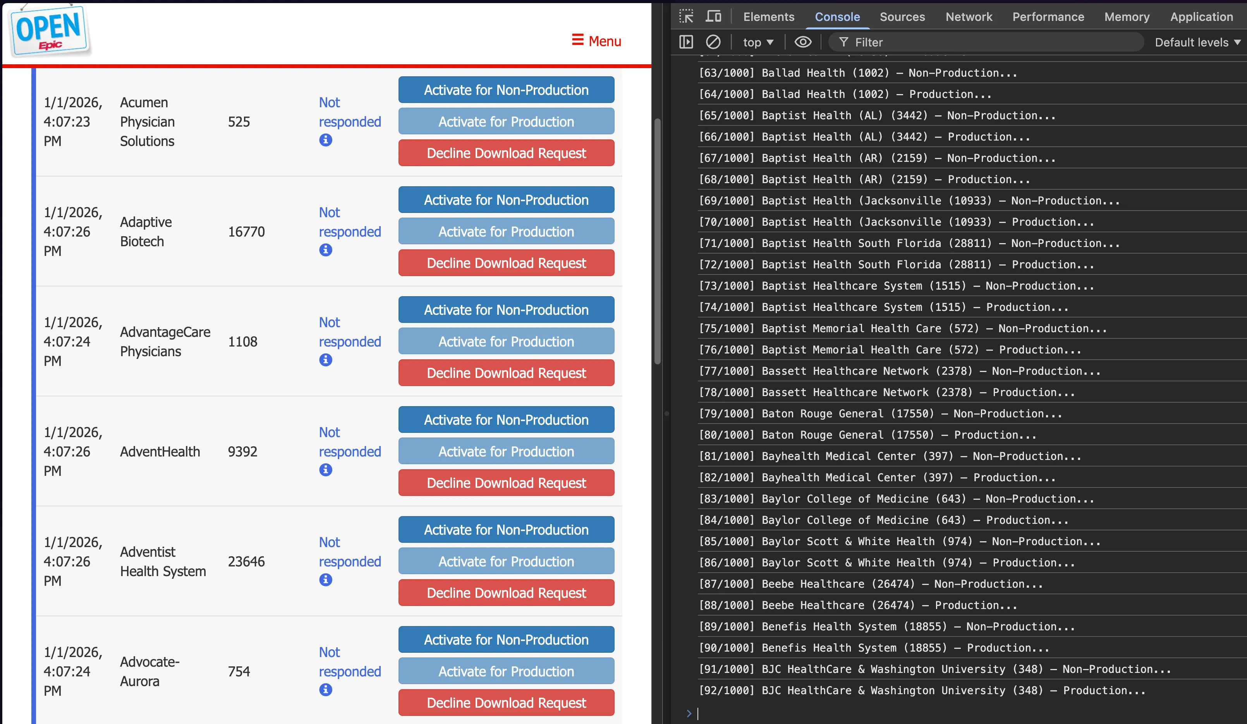Click info icon in Adaptive Biotech row
The height and width of the screenshot is (724, 1247).
click(x=326, y=250)
